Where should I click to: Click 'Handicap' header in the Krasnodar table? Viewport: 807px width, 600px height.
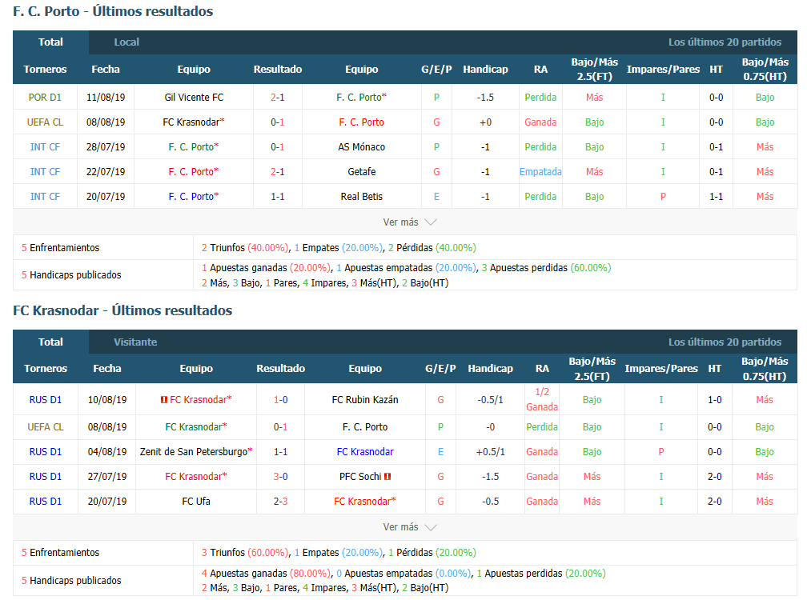[x=491, y=369]
